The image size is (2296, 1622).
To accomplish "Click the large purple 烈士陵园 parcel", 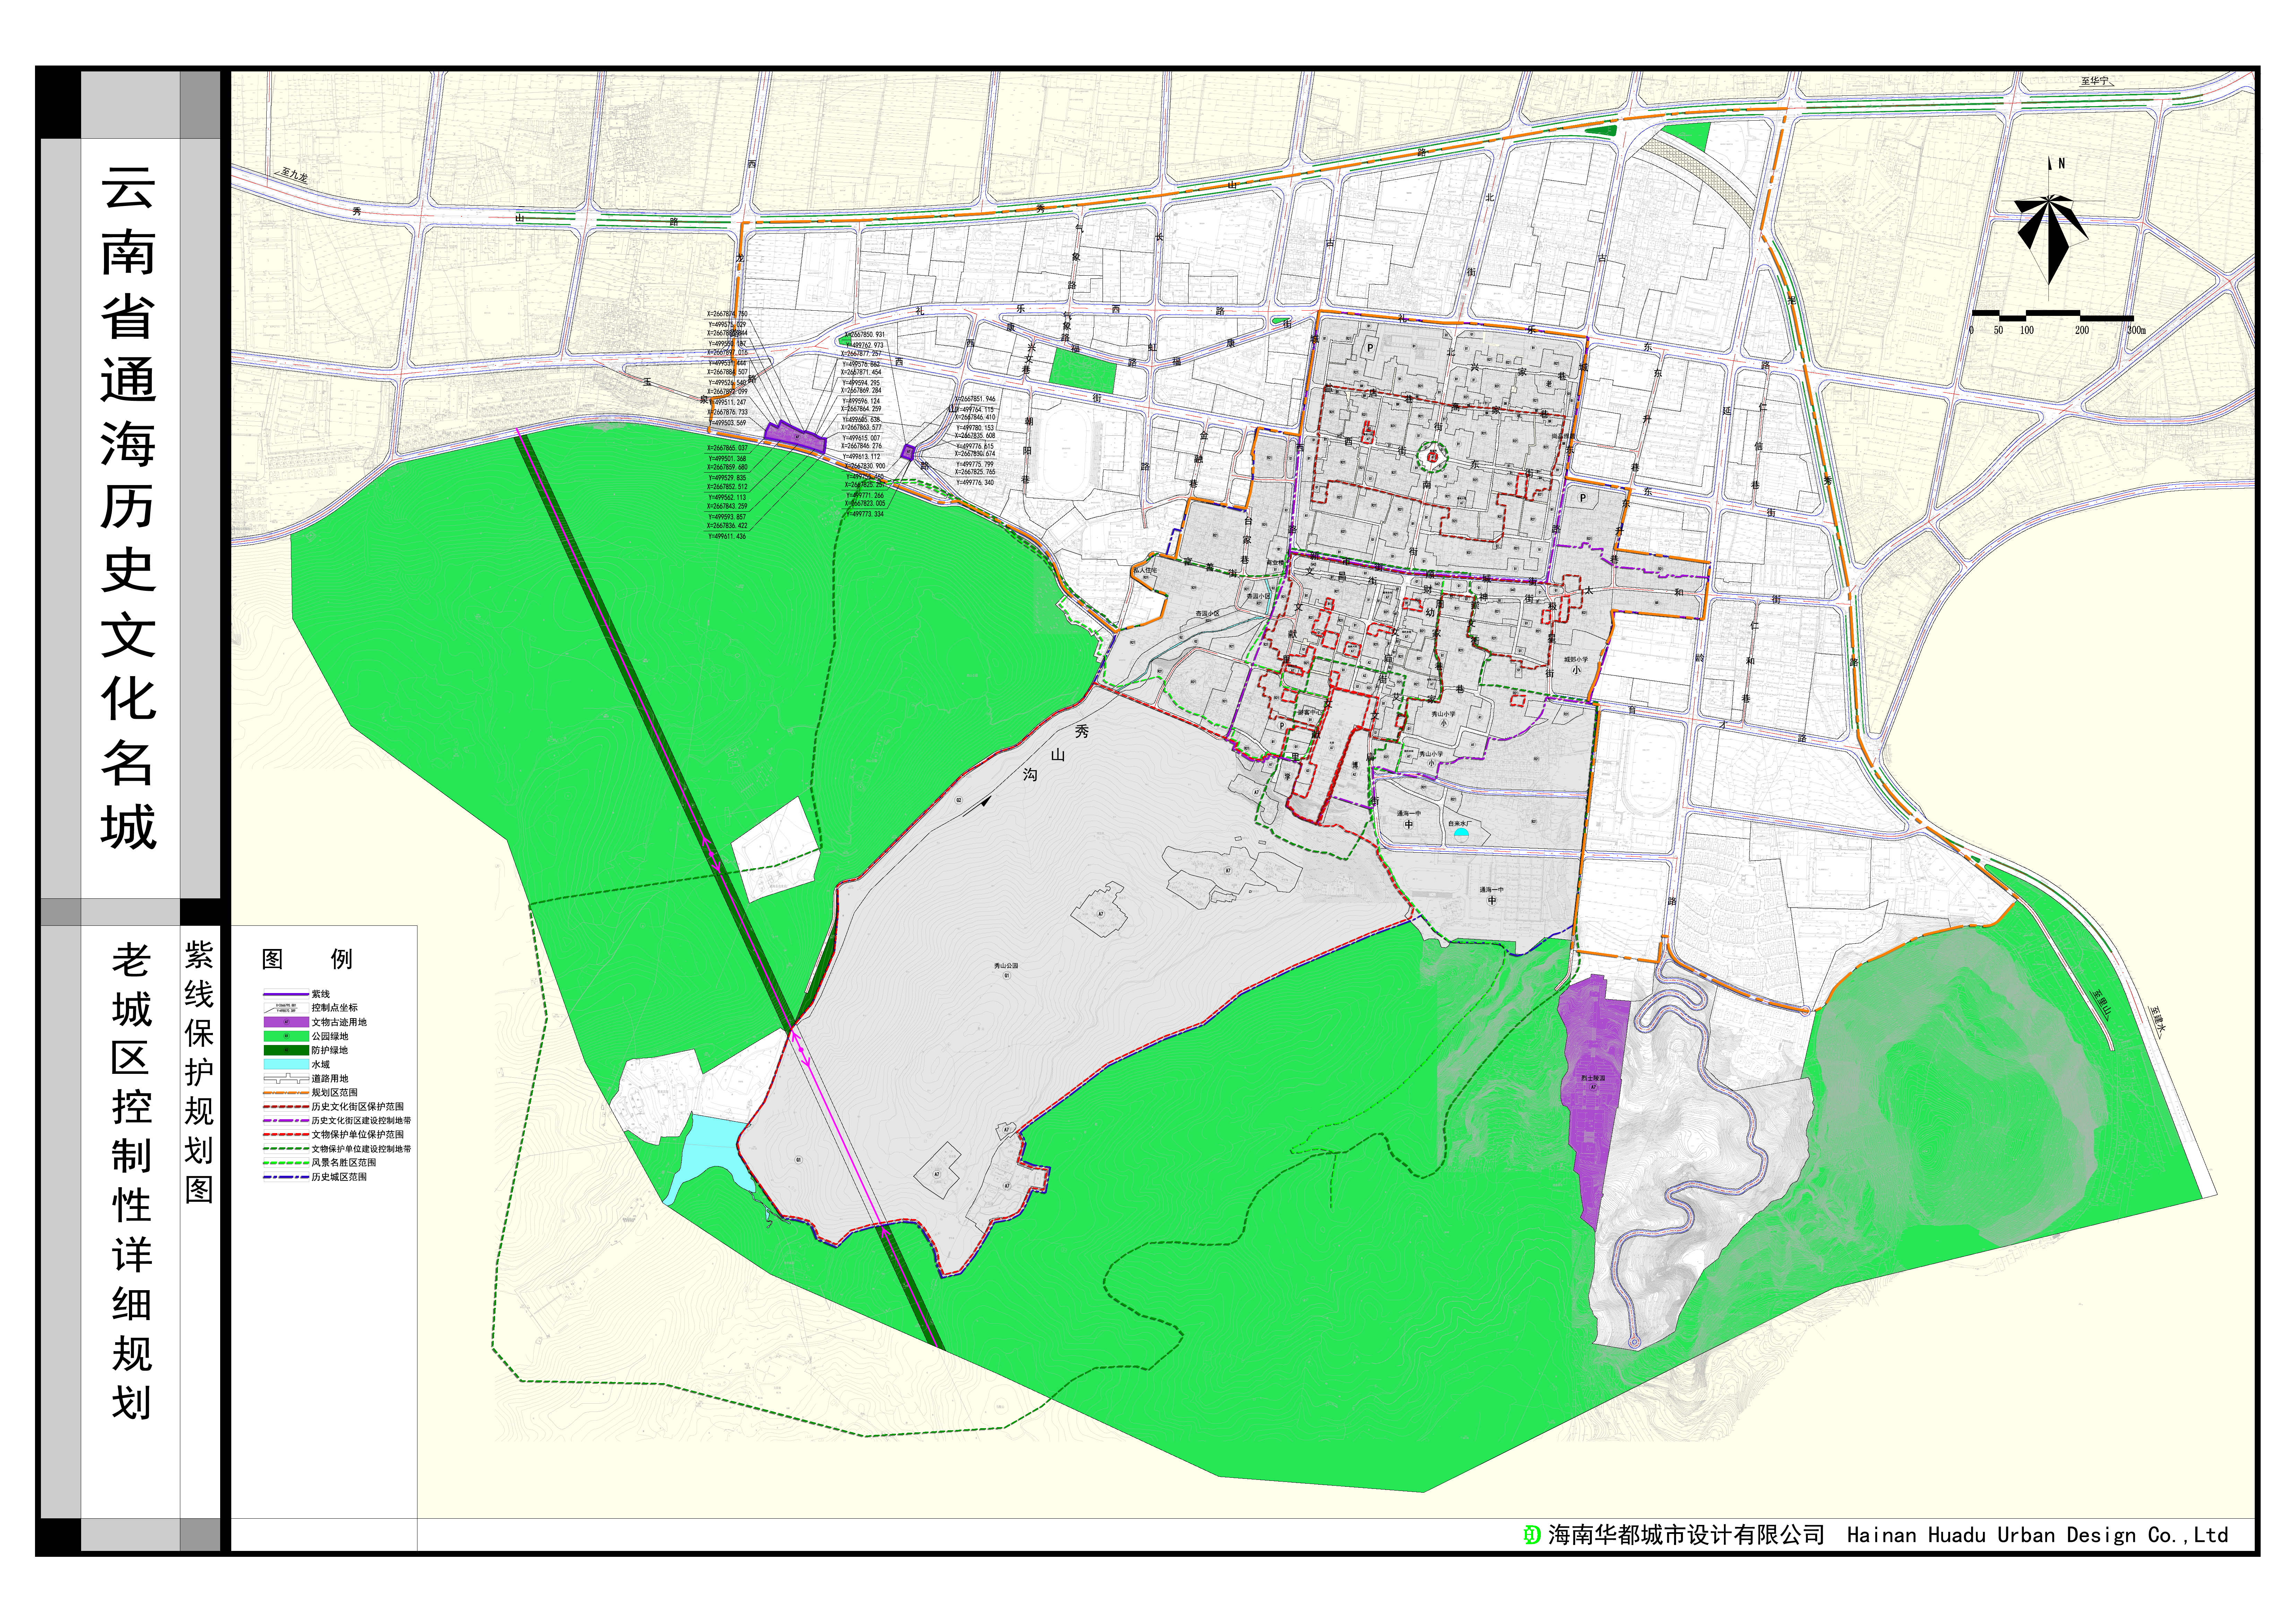I will [1592, 1090].
